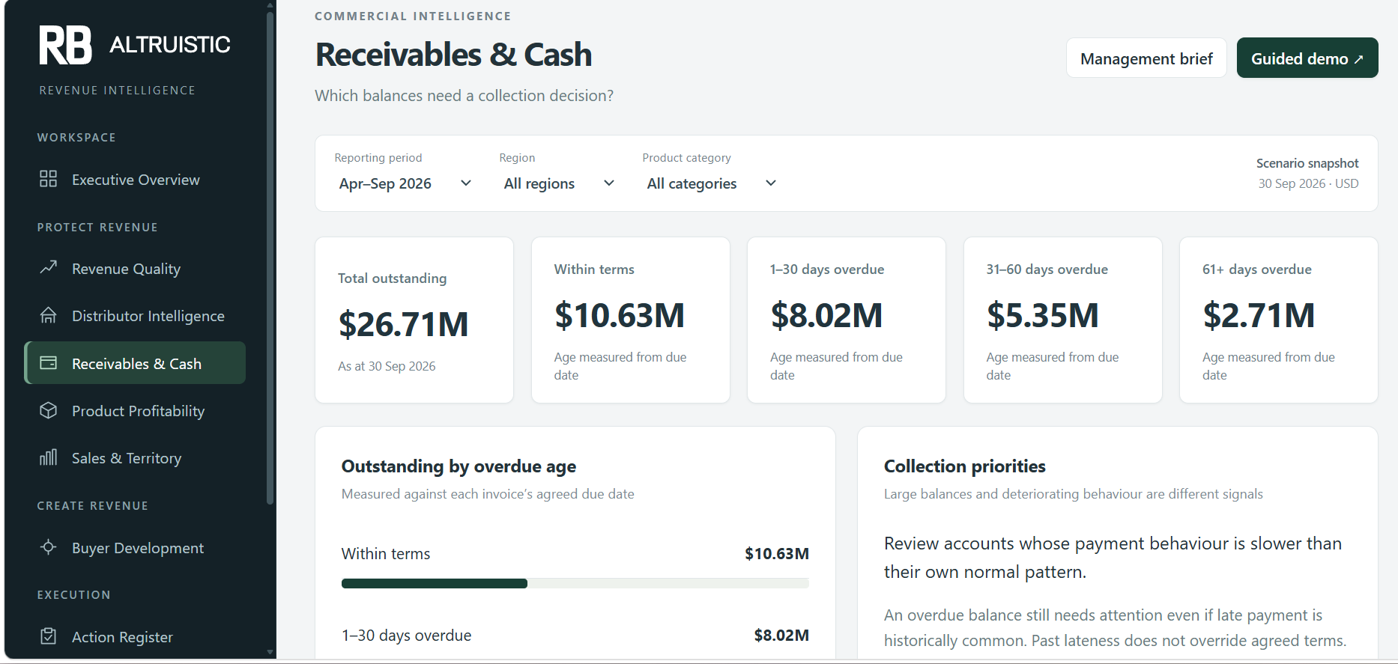Open the Management brief

click(1146, 58)
